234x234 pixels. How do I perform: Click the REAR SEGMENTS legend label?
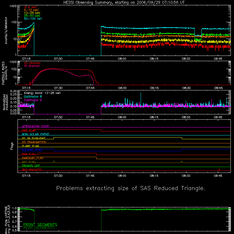click(x=39, y=228)
